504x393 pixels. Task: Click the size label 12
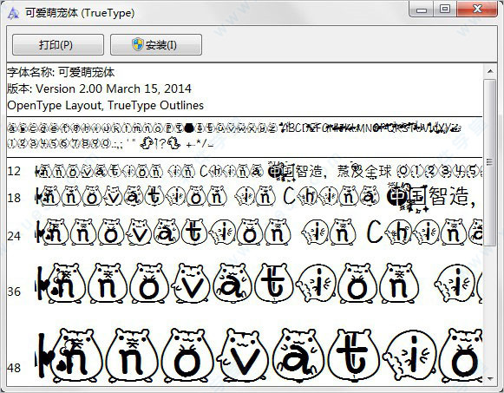[14, 171]
